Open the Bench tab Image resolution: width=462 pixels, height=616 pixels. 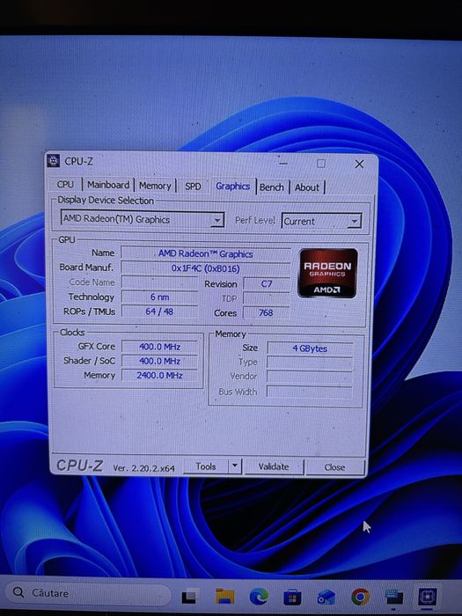click(272, 187)
